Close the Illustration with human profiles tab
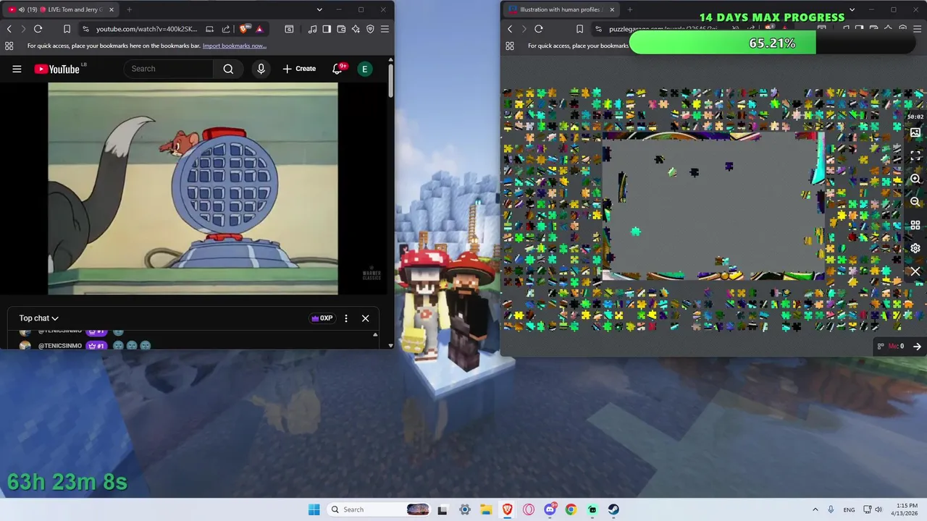The height and width of the screenshot is (521, 927). click(612, 9)
